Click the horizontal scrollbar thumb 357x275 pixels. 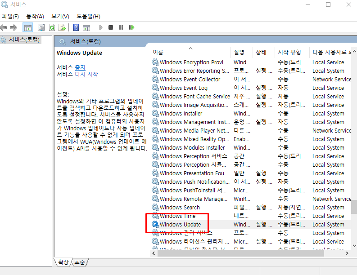tap(241, 253)
